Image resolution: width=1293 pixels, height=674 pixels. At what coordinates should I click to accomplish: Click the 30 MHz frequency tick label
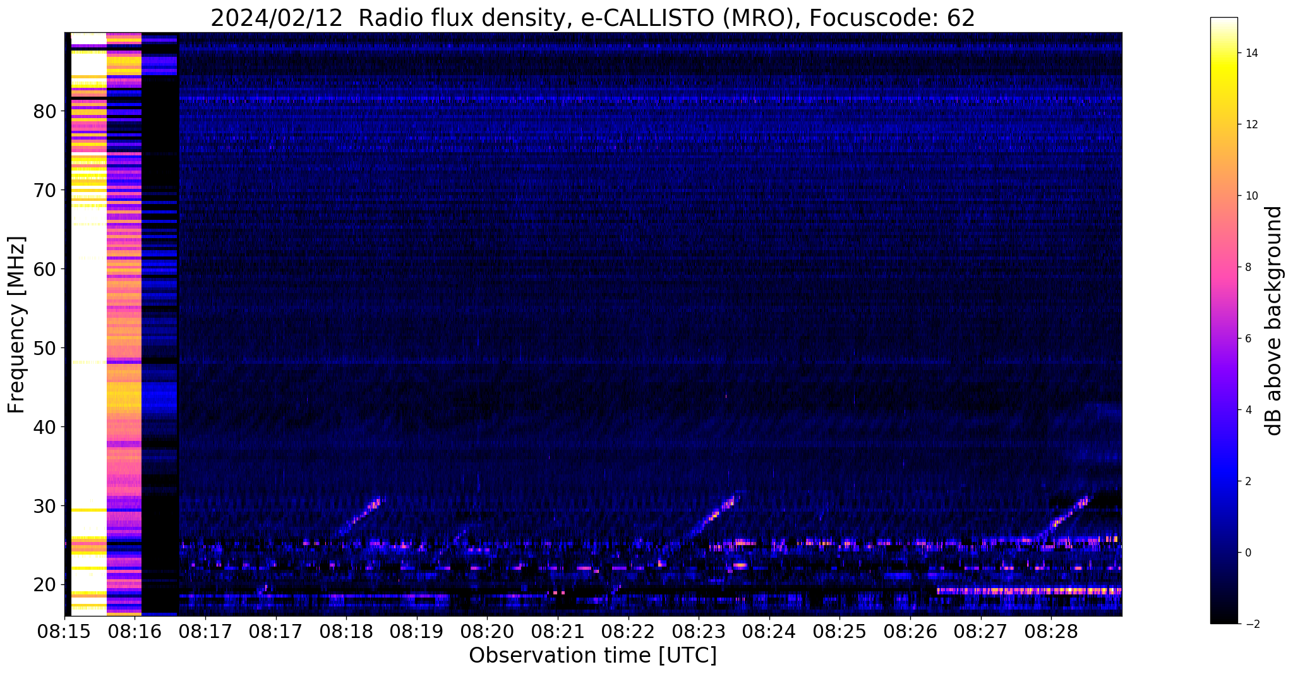click(x=45, y=506)
